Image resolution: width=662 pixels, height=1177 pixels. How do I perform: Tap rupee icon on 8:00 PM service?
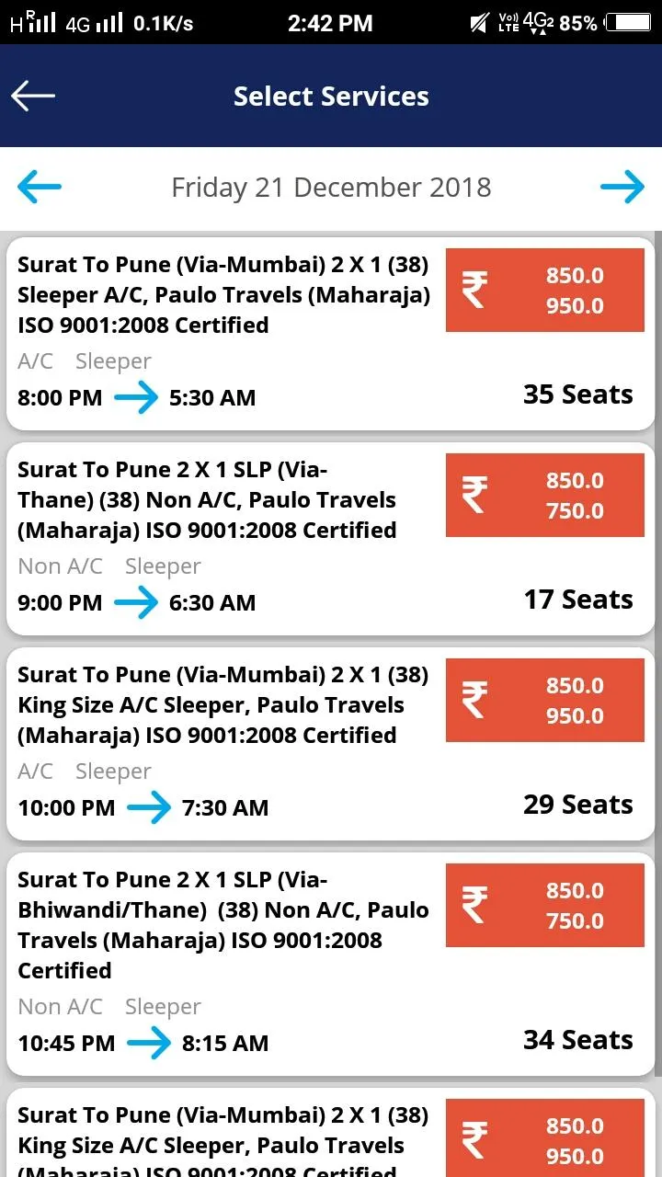tap(474, 290)
